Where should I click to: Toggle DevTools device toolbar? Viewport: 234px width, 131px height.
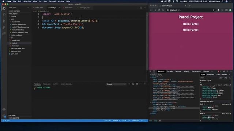coord(154,71)
